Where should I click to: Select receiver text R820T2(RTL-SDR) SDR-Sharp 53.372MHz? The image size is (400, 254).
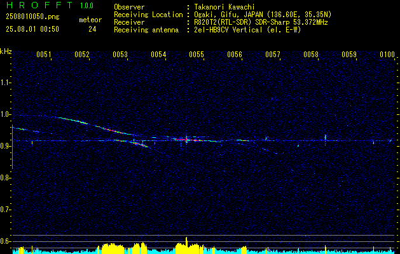261,22
